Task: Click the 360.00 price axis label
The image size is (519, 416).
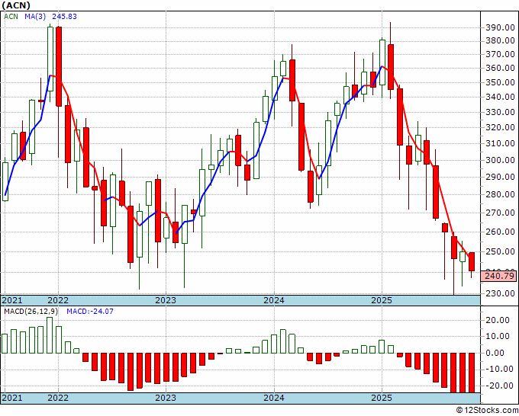Action: coord(500,68)
